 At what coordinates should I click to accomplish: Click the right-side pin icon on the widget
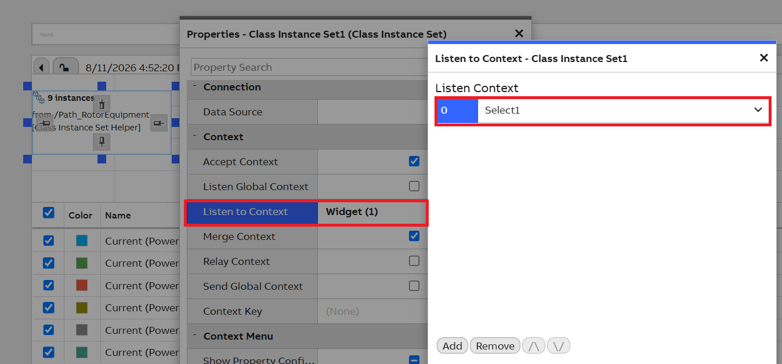[159, 122]
